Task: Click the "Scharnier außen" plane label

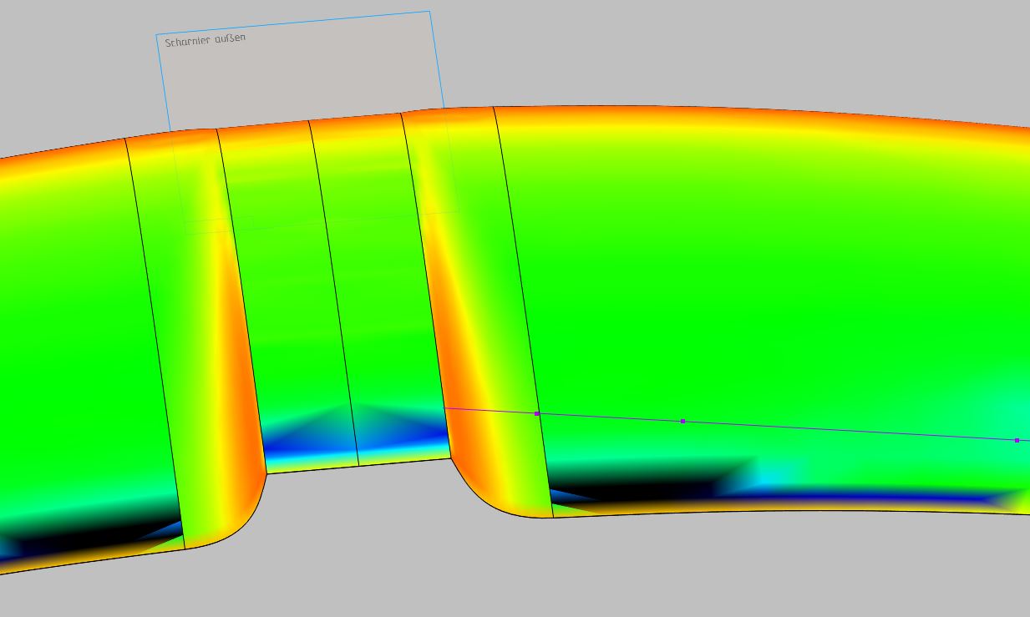Action: tap(205, 40)
